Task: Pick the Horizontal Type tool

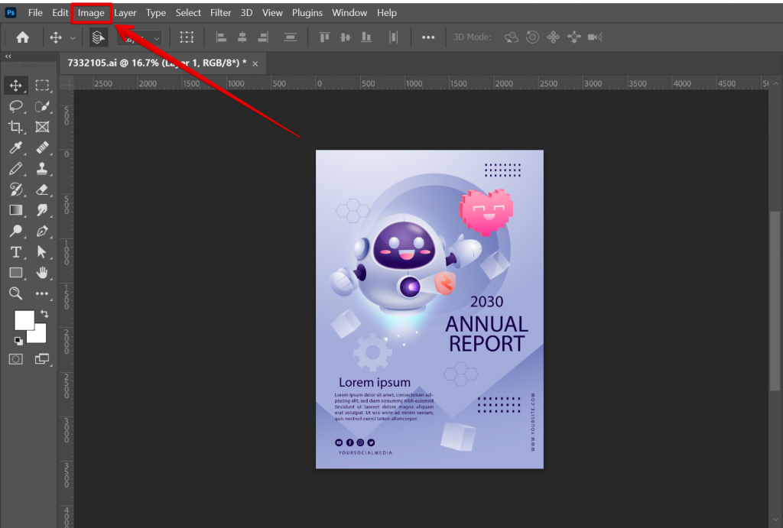Action: (15, 252)
